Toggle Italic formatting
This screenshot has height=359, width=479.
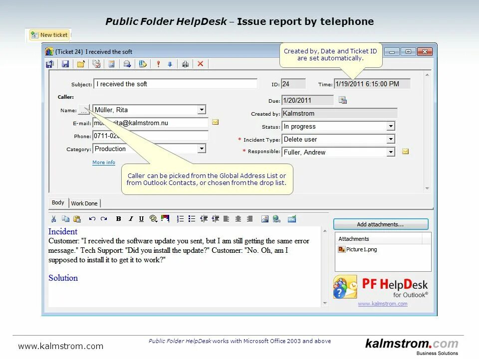coord(130,218)
